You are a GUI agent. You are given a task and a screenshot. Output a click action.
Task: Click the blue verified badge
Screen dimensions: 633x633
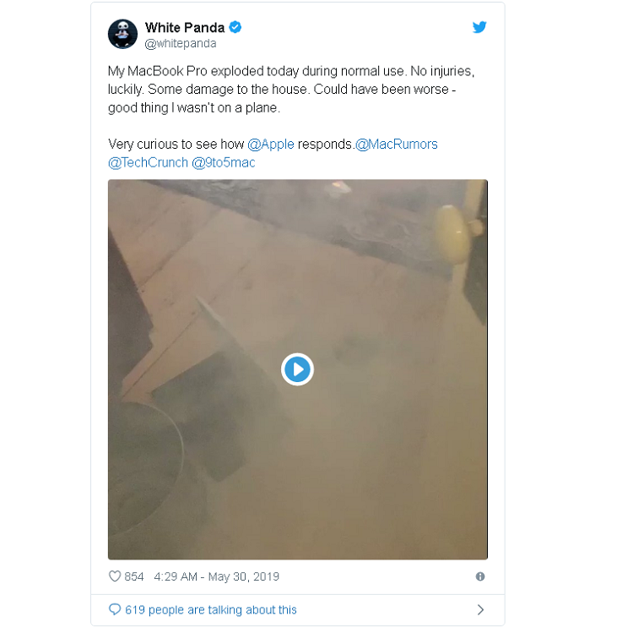pos(235,27)
